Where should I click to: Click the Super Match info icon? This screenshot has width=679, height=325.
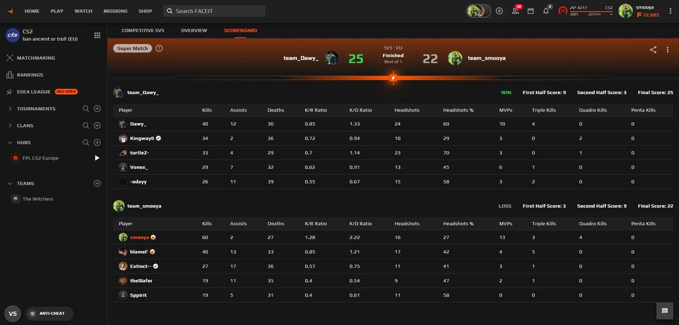[x=159, y=49]
